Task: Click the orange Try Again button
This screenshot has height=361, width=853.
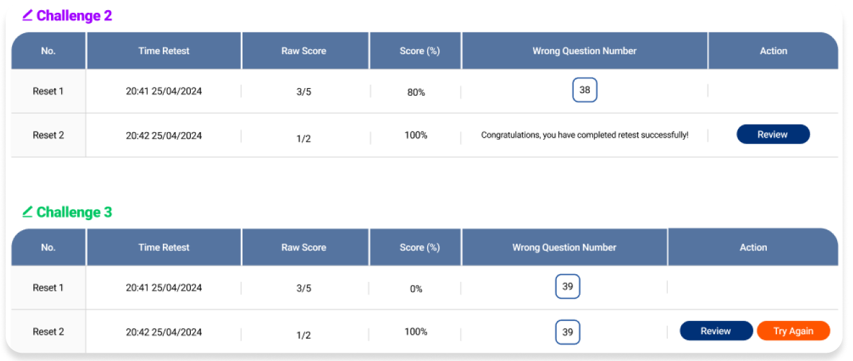Action: coord(794,331)
